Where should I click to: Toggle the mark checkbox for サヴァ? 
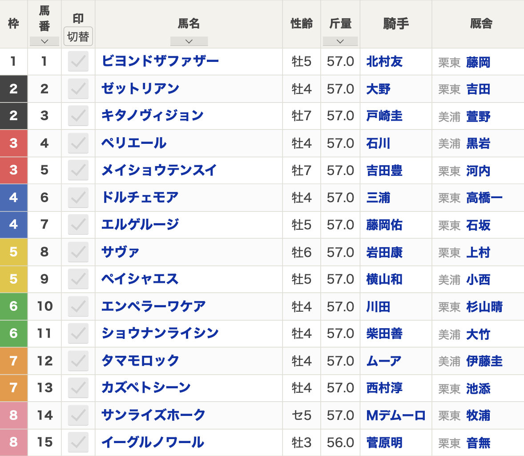point(78,252)
